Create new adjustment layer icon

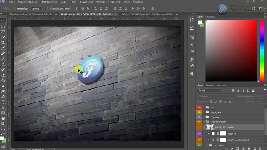pos(243,148)
